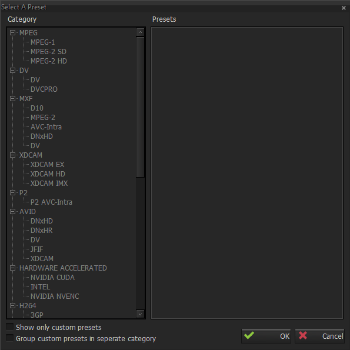Screen dimensions: 350x350
Task: Click the category list scroll-down arrow
Action: [x=140, y=314]
